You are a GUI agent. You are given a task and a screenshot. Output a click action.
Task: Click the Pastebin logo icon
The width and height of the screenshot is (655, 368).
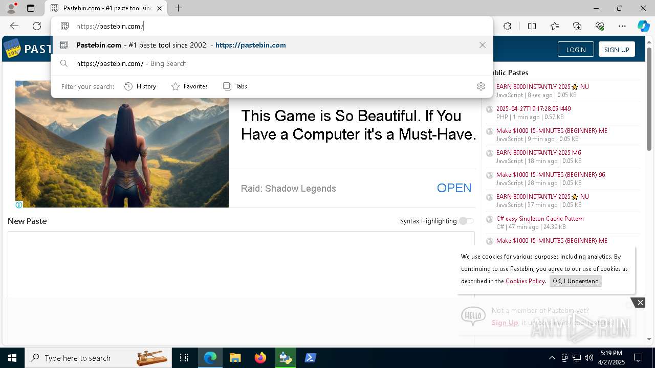pyautogui.click(x=12, y=49)
